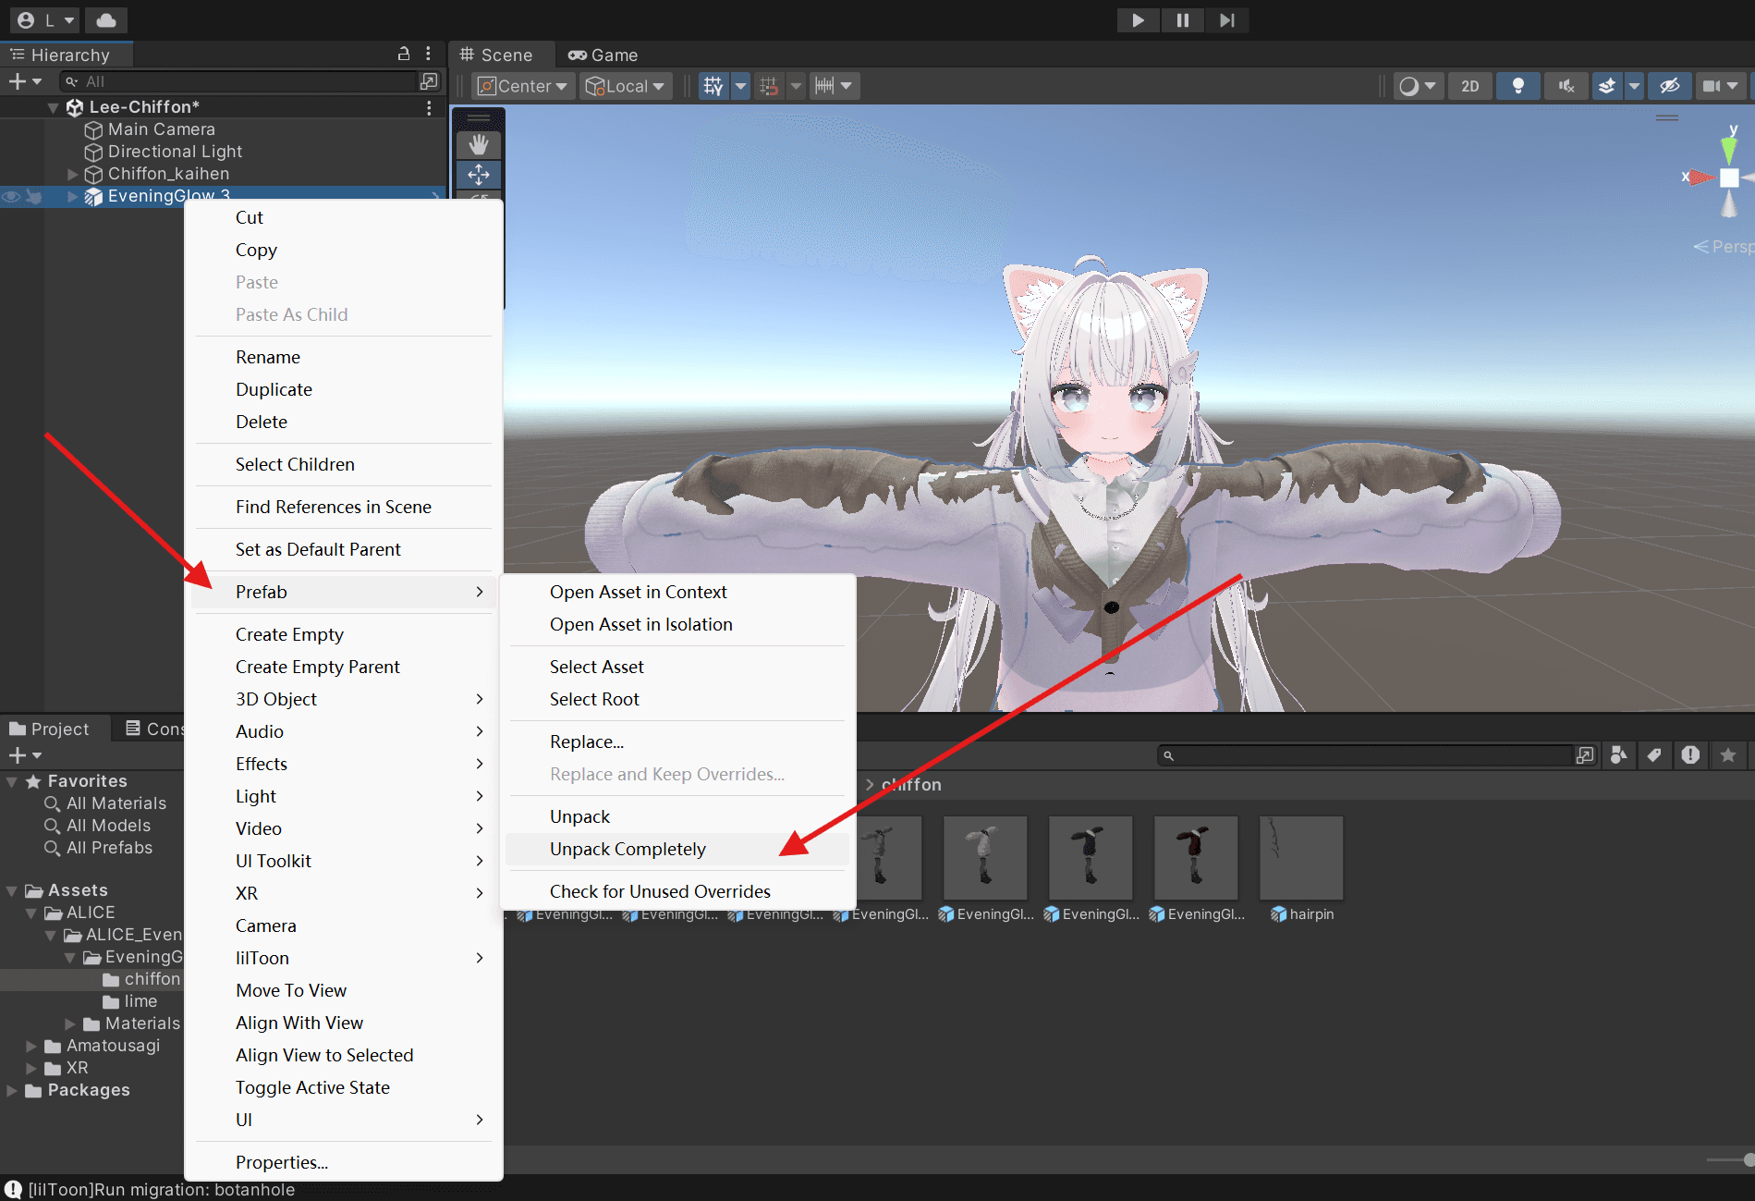
Task: Select the Hand view tool
Action: (x=479, y=144)
